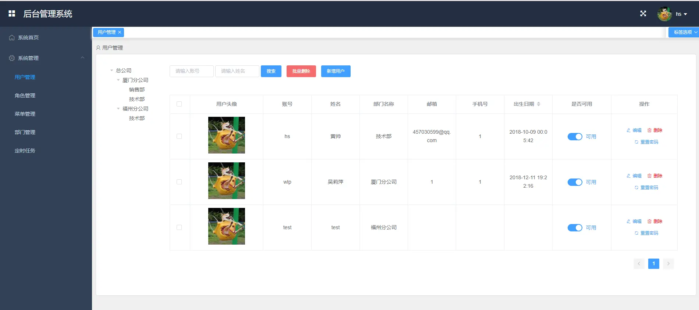Select 技术部 under 厦门分公司
Viewport: 699px width, 310px height.
pyautogui.click(x=137, y=99)
